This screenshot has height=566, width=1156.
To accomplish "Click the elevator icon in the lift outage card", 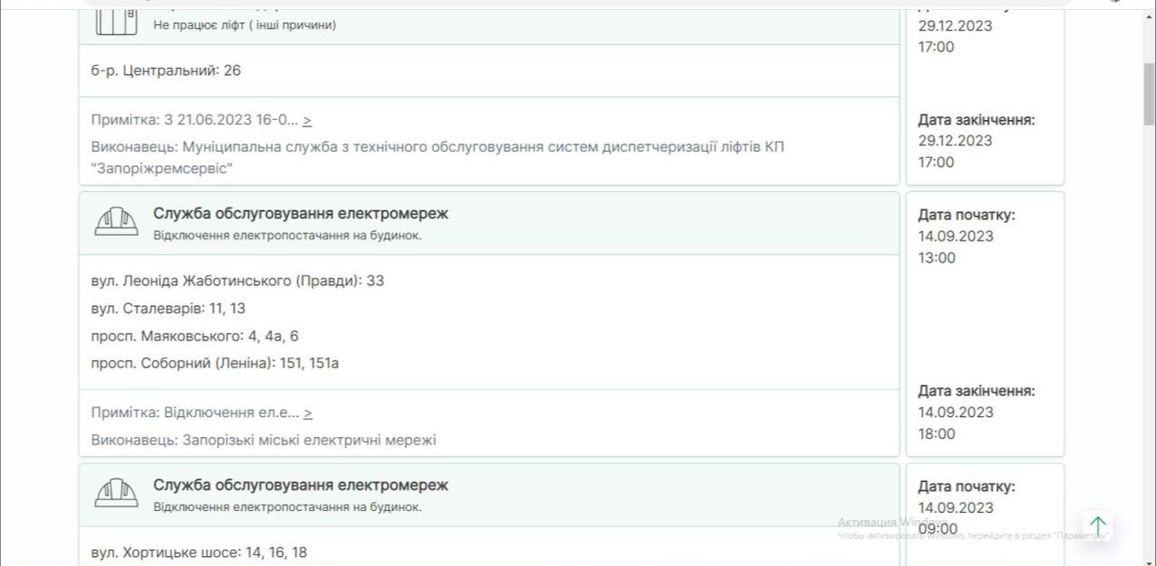I will click(x=117, y=21).
